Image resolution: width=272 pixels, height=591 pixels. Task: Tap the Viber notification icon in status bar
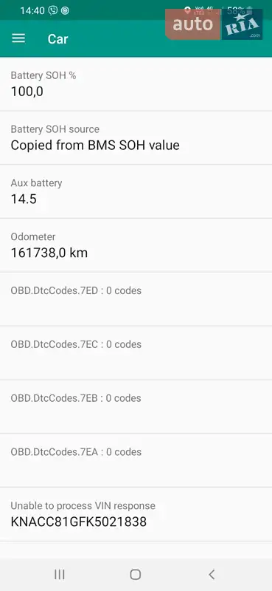click(x=53, y=10)
